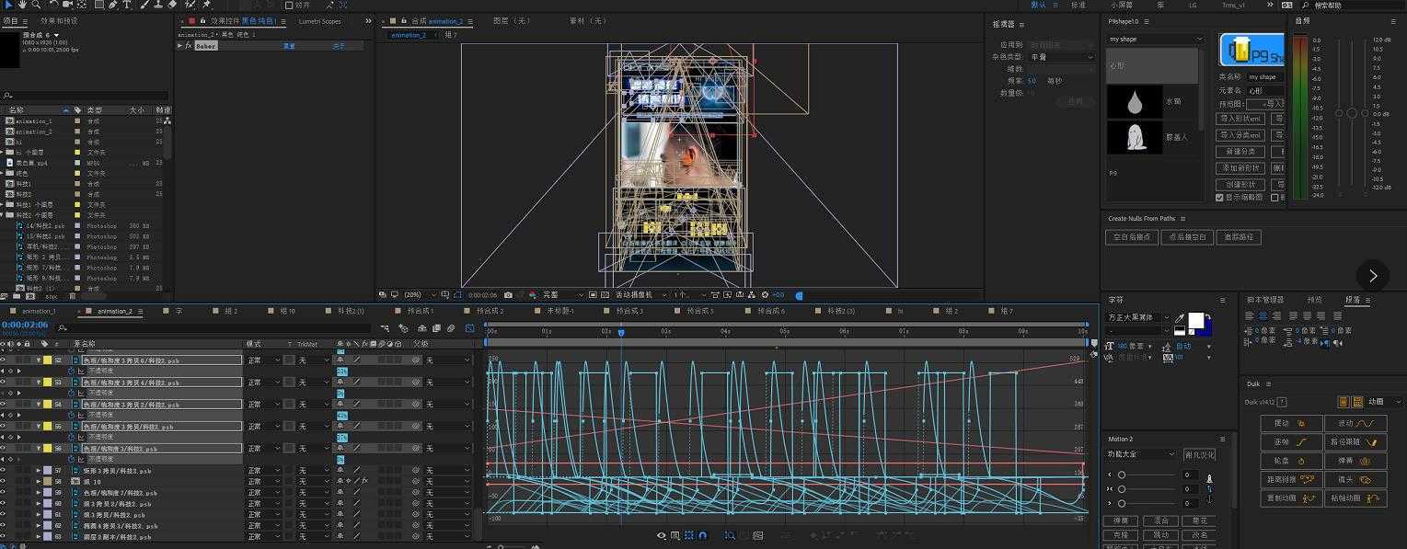Select the Zoom magnifier tool
The width and height of the screenshot is (1407, 549).
[x=36, y=5]
